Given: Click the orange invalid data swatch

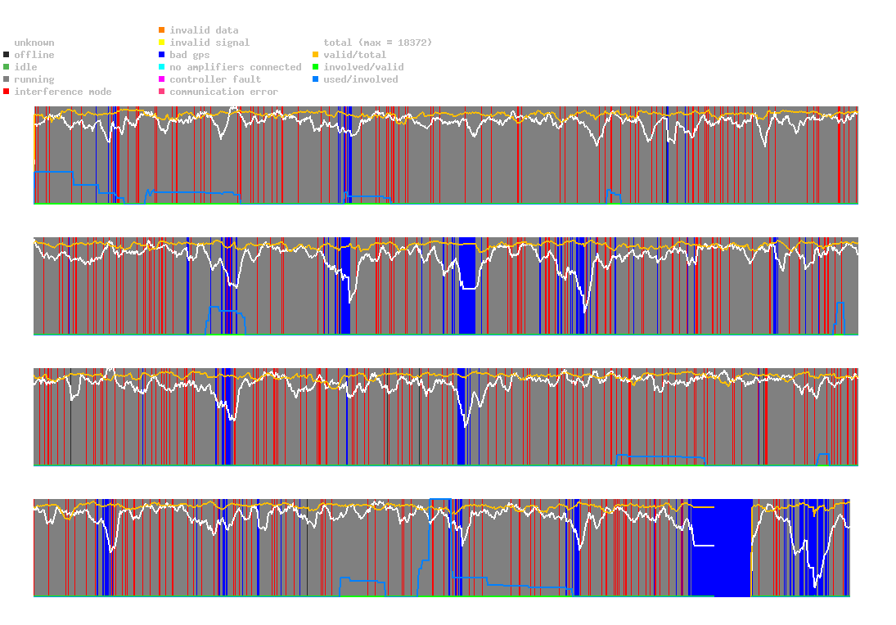Looking at the screenshot, I should [x=162, y=30].
